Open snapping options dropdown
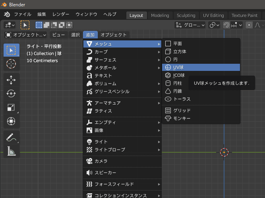265x198 pixels. (x=237, y=25)
